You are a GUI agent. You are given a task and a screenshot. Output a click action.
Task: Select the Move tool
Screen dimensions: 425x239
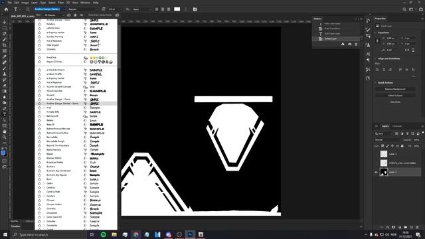(5, 22)
